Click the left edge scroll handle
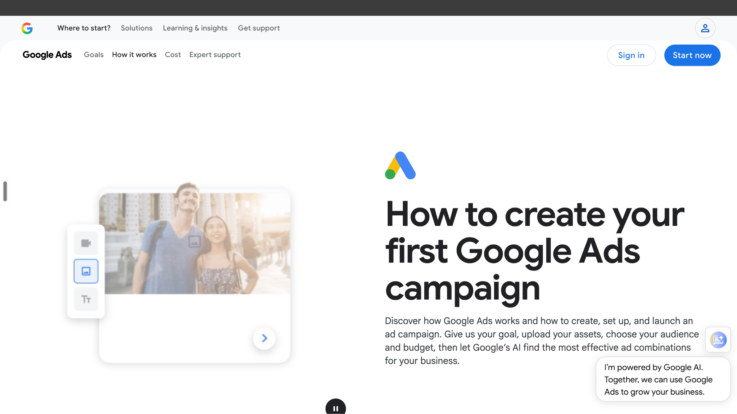The image size is (737, 414). pos(5,191)
